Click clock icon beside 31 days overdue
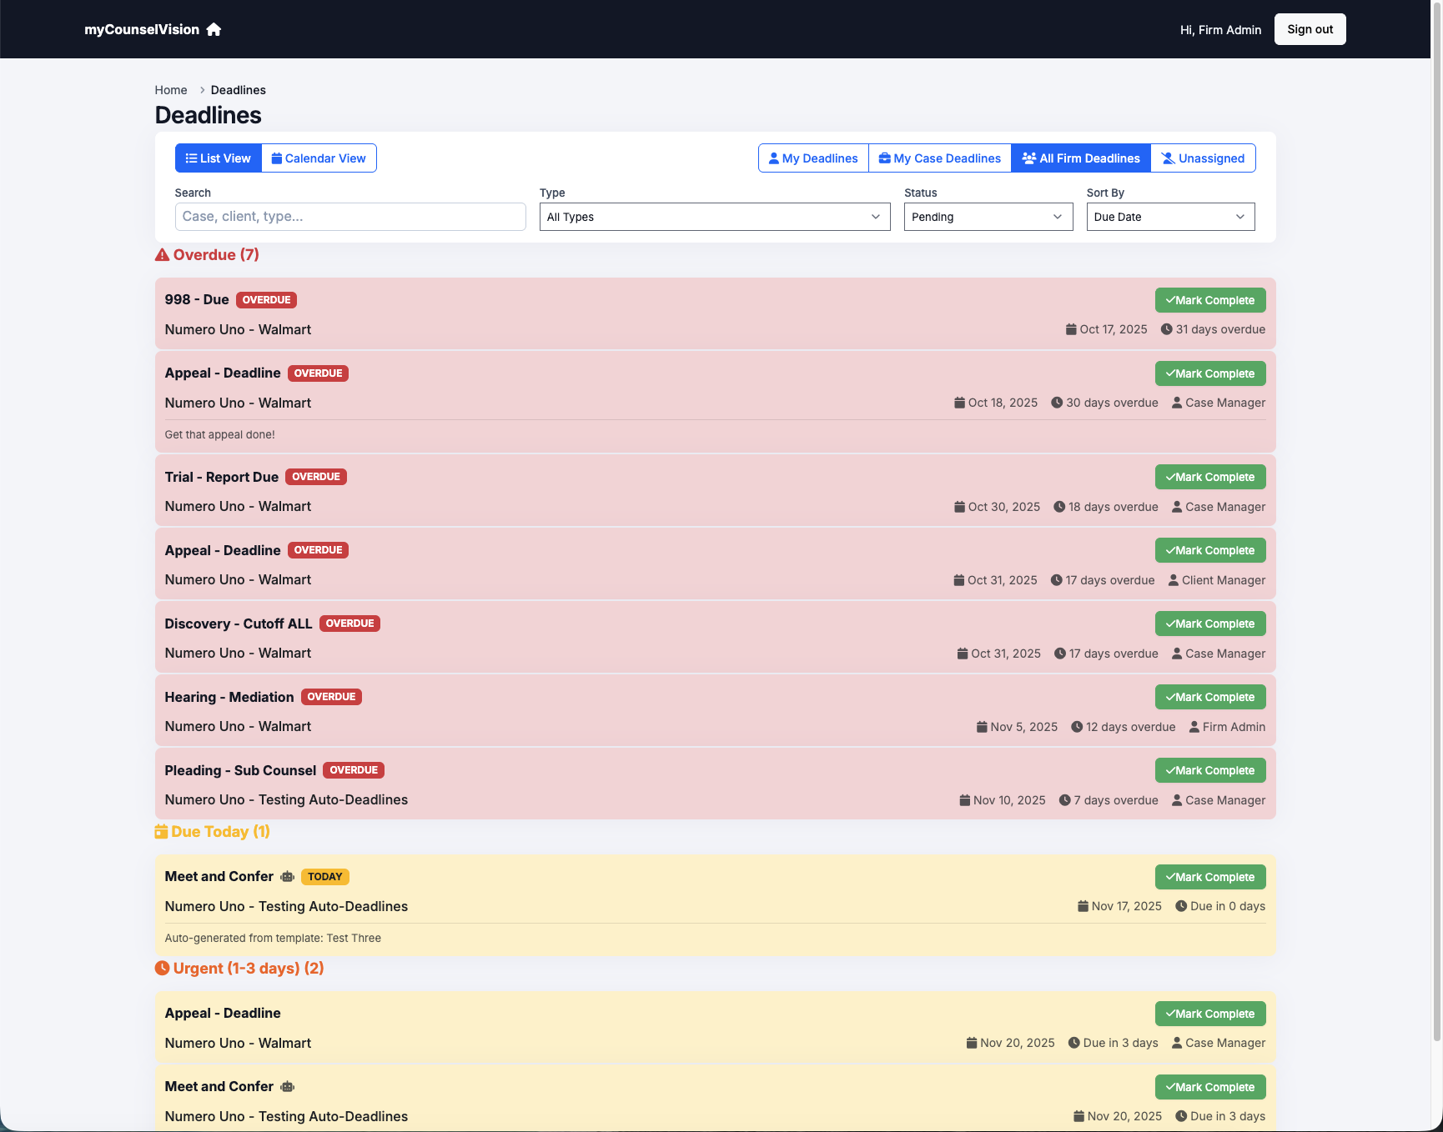This screenshot has width=1443, height=1132. coord(1167,329)
